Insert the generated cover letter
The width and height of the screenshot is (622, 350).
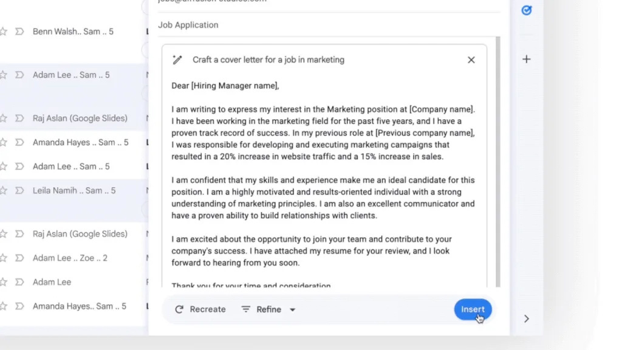(x=473, y=309)
